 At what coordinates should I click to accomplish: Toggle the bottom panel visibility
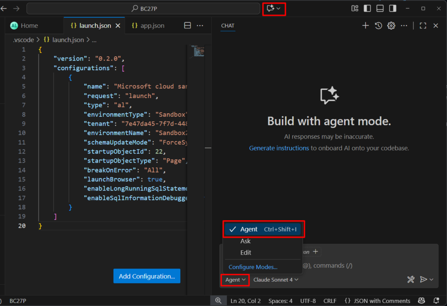380,8
